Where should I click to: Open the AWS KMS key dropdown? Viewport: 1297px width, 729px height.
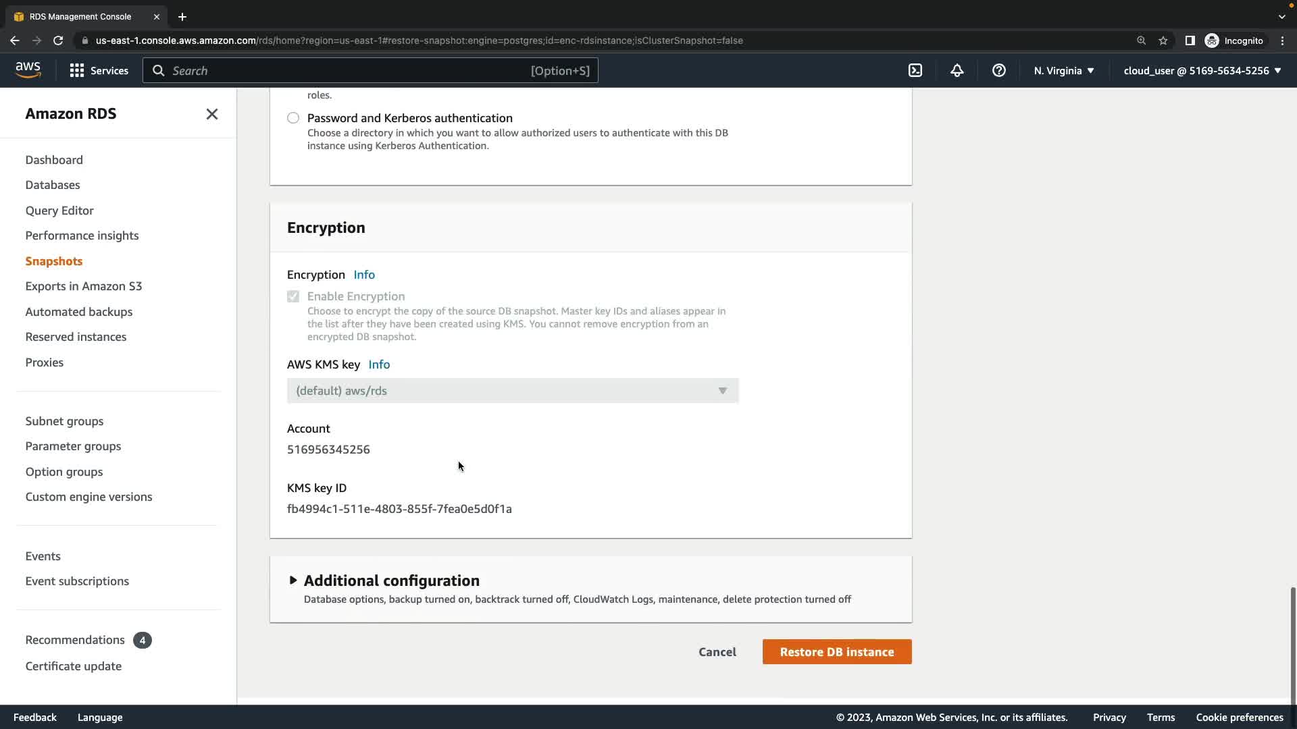point(512,391)
